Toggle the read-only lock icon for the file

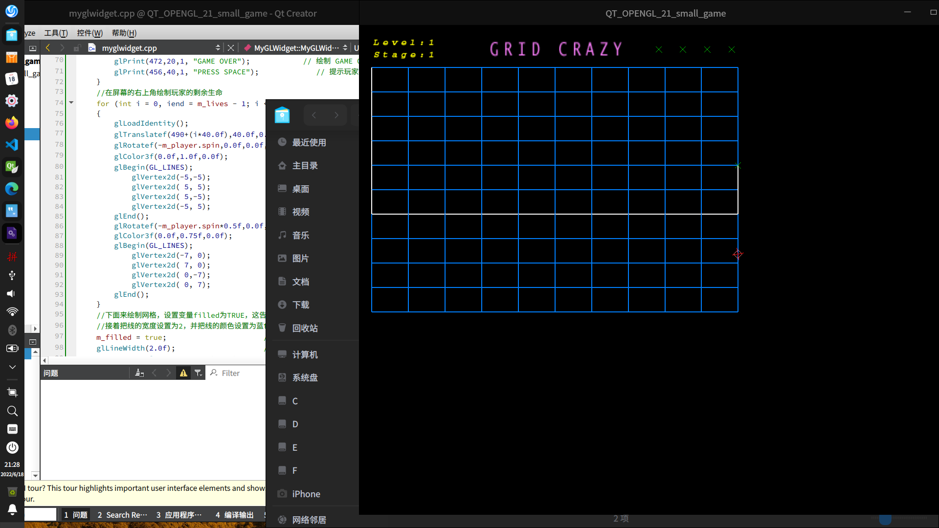click(77, 48)
